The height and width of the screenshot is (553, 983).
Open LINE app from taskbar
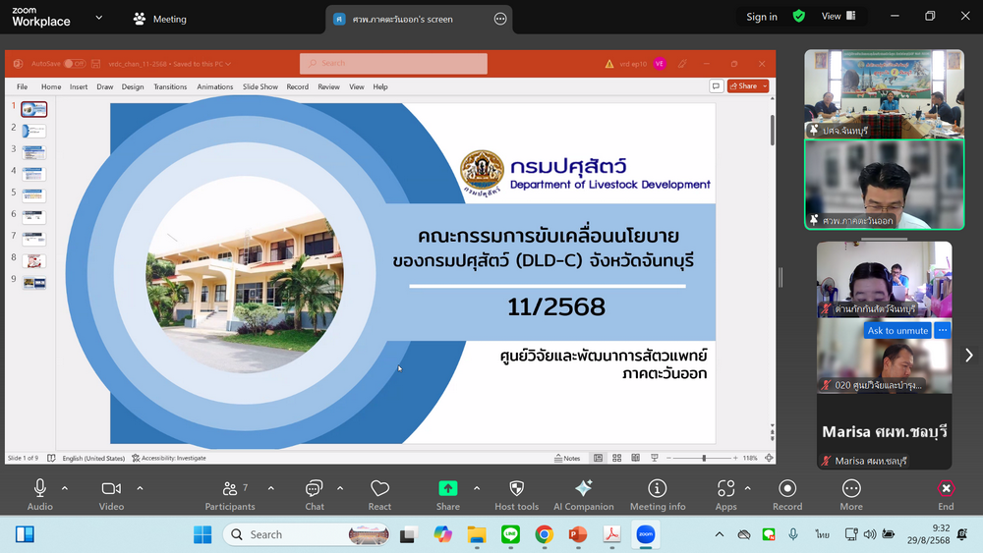pos(510,534)
